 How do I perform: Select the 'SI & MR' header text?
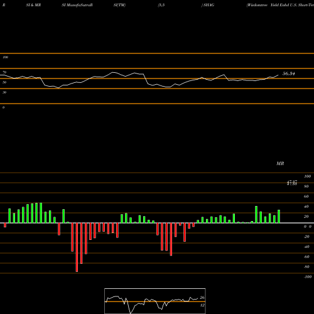[33, 5]
